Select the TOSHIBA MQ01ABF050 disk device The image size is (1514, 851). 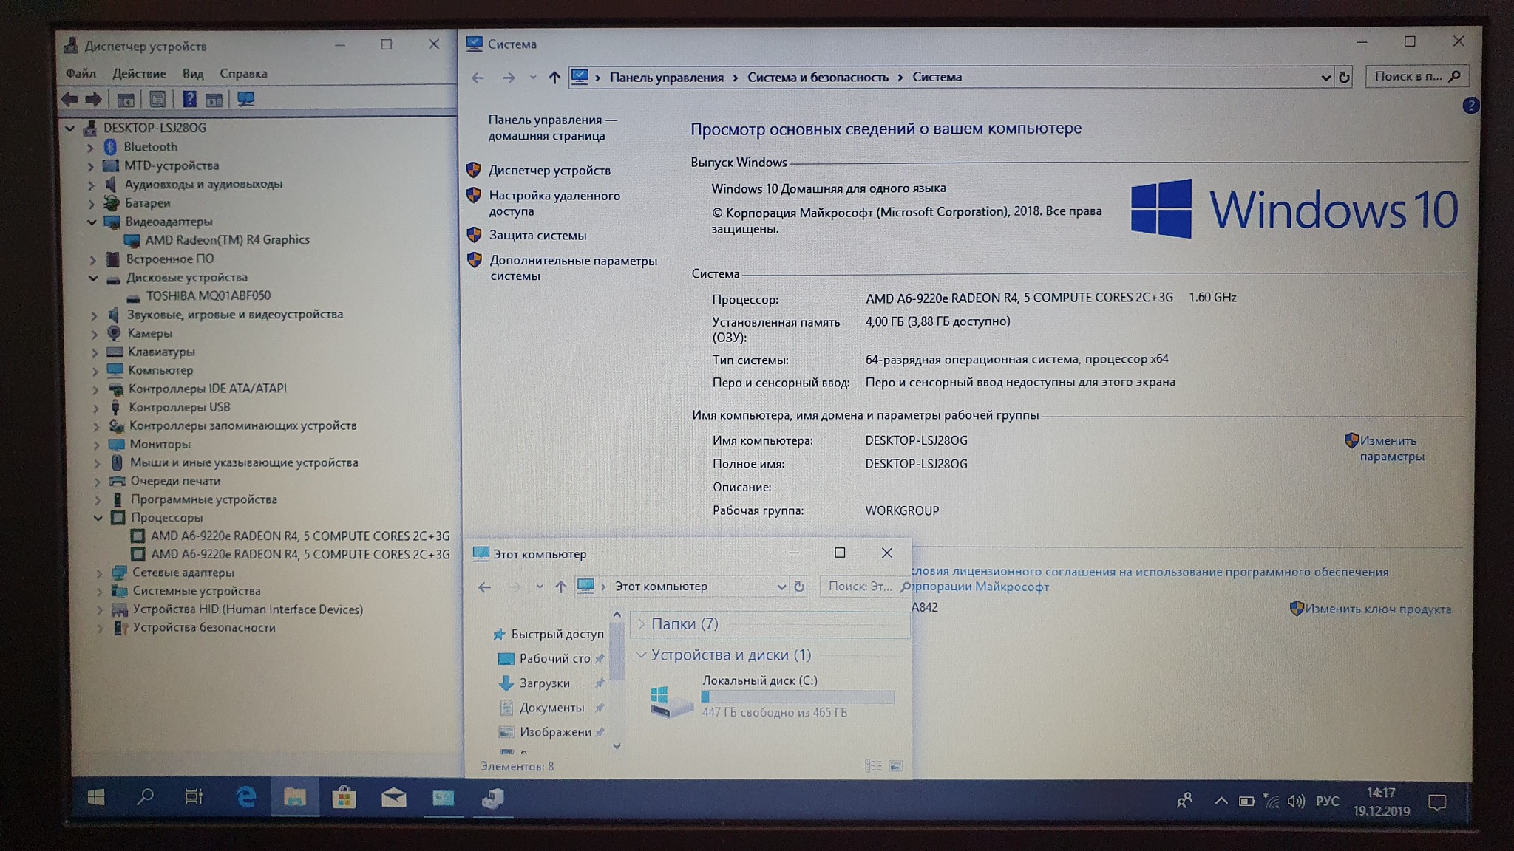point(208,295)
